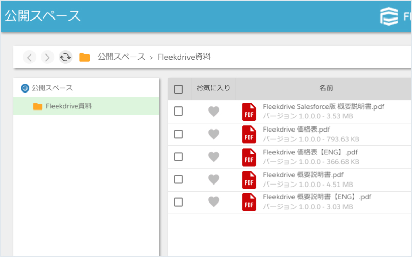Click version text showing 3.53 MB
Image resolution: width=412 pixels, height=257 pixels.
308,116
